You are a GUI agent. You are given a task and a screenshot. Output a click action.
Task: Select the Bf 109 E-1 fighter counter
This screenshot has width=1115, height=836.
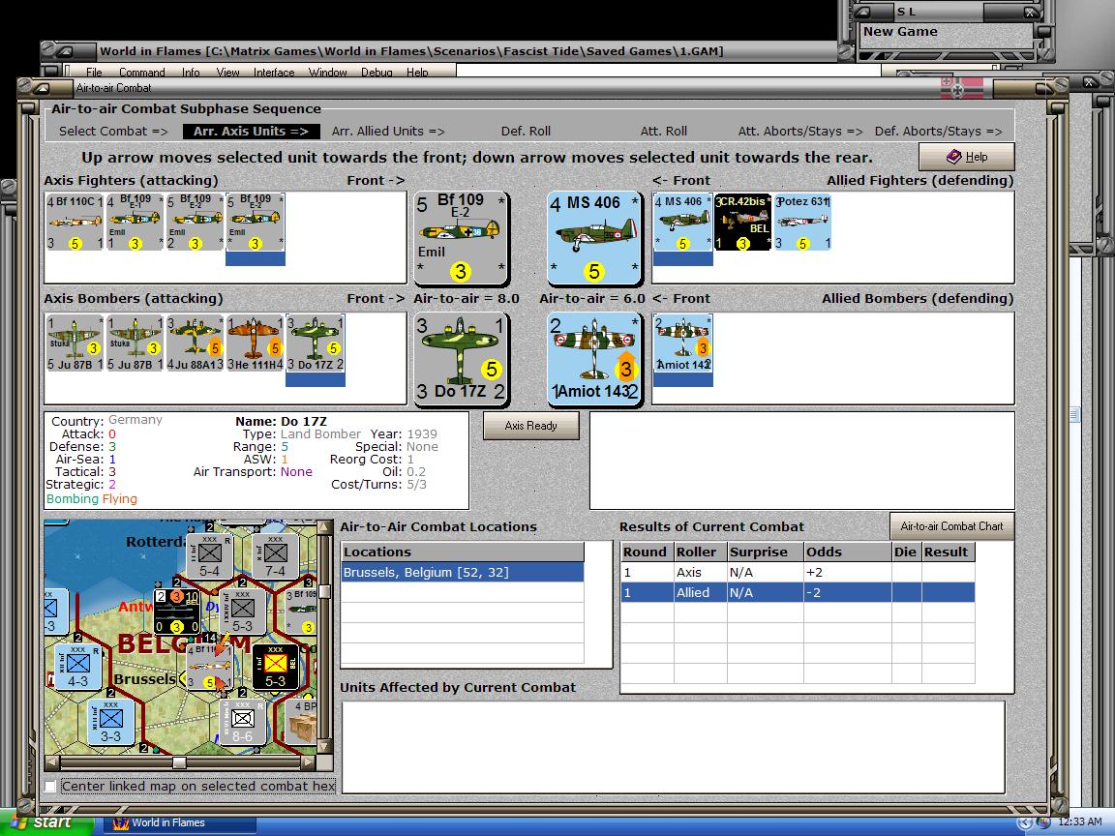pos(136,223)
